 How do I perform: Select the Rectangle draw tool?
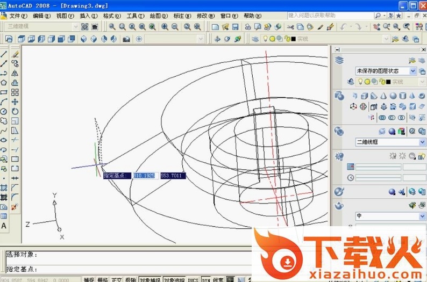coord(4,92)
